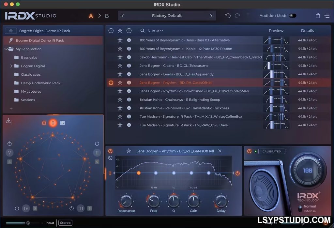The image size is (334, 228).
Task: Click the Delay knob
Action: coord(221,201)
